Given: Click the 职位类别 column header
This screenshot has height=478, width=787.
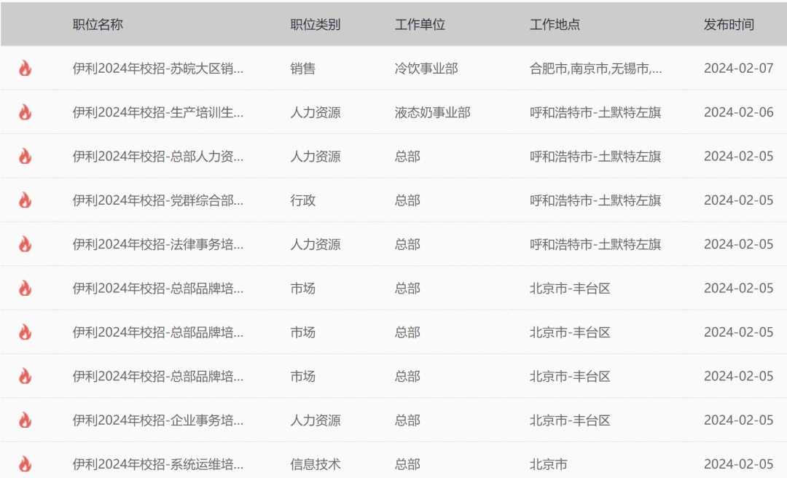Looking at the screenshot, I should (x=316, y=25).
